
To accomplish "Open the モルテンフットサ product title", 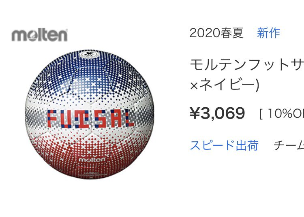I will [247, 65].
